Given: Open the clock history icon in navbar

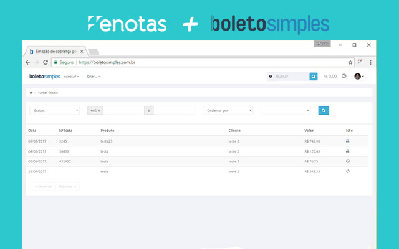Looking at the screenshot, I should pyautogui.click(x=344, y=76).
